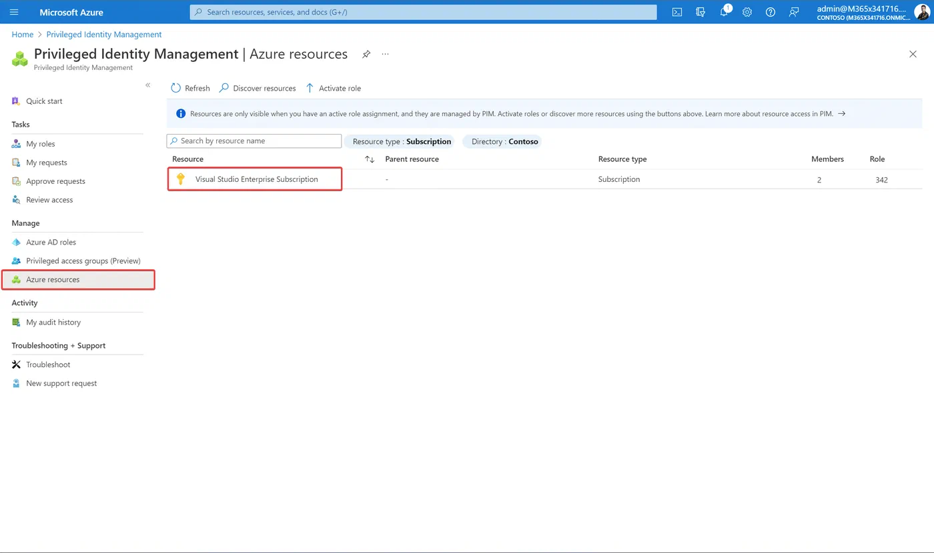Open the Directories and subscriptions filter icon
The height and width of the screenshot is (553, 934).
click(700, 12)
